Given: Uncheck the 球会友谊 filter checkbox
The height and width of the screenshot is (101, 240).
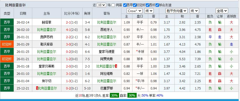Looking at the screenshot, I should [157, 5].
